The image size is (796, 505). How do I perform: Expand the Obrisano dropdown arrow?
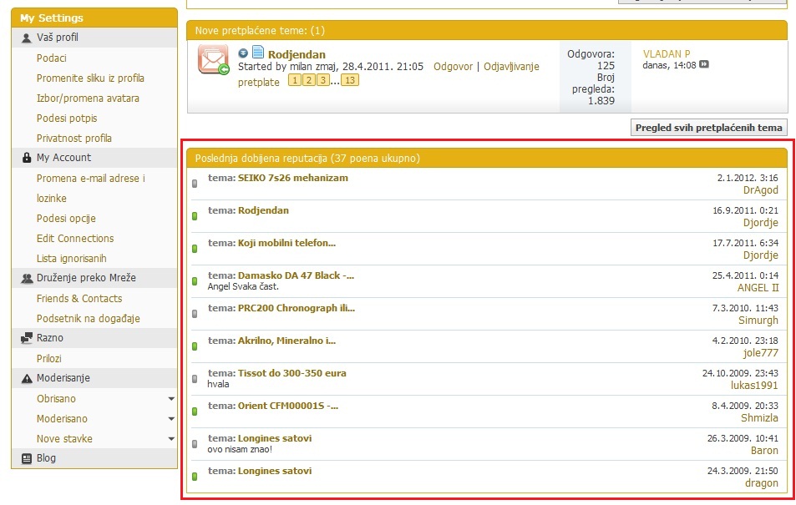pos(171,399)
